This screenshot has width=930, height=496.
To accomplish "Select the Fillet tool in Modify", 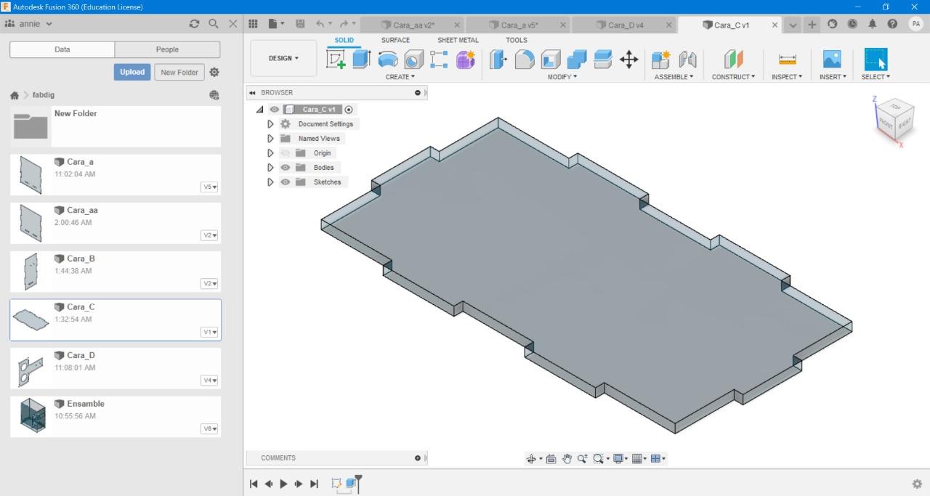I will (x=525, y=60).
